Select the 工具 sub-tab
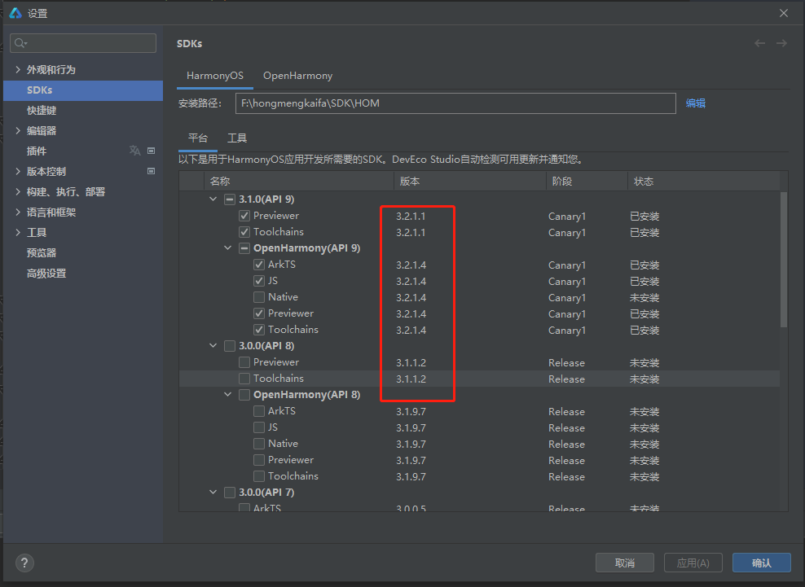This screenshot has height=587, width=805. click(x=237, y=138)
